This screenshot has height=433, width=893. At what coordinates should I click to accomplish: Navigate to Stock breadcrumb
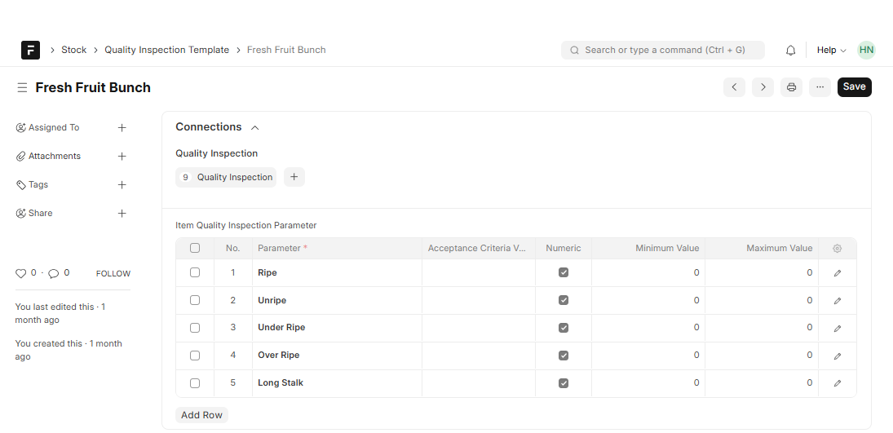click(73, 51)
